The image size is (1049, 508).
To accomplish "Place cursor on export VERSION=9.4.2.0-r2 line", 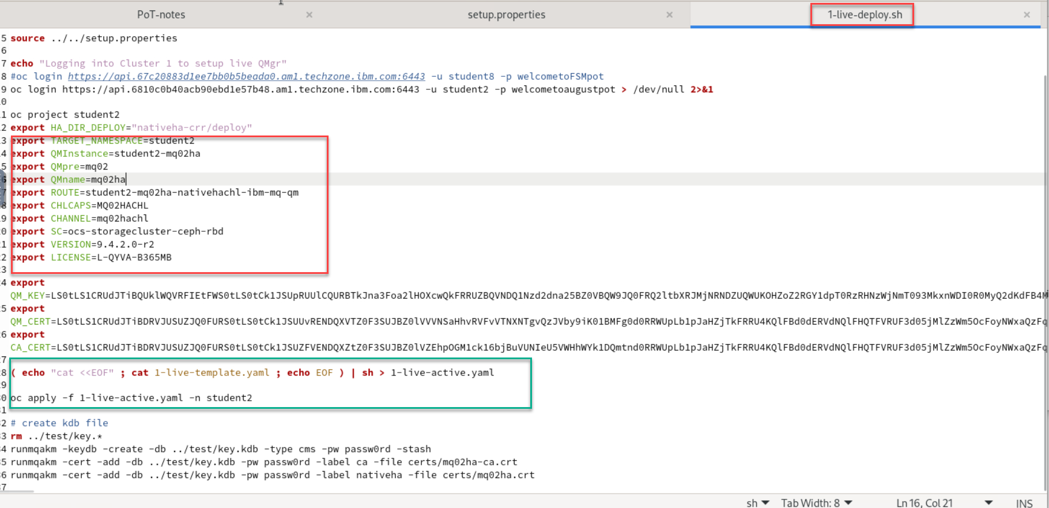I will [x=102, y=244].
